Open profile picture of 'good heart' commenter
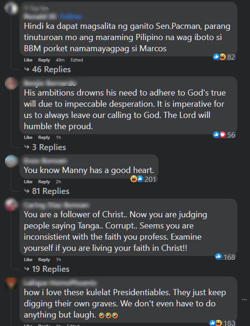Screen dimensions: 250x326 click(x=11, y=161)
